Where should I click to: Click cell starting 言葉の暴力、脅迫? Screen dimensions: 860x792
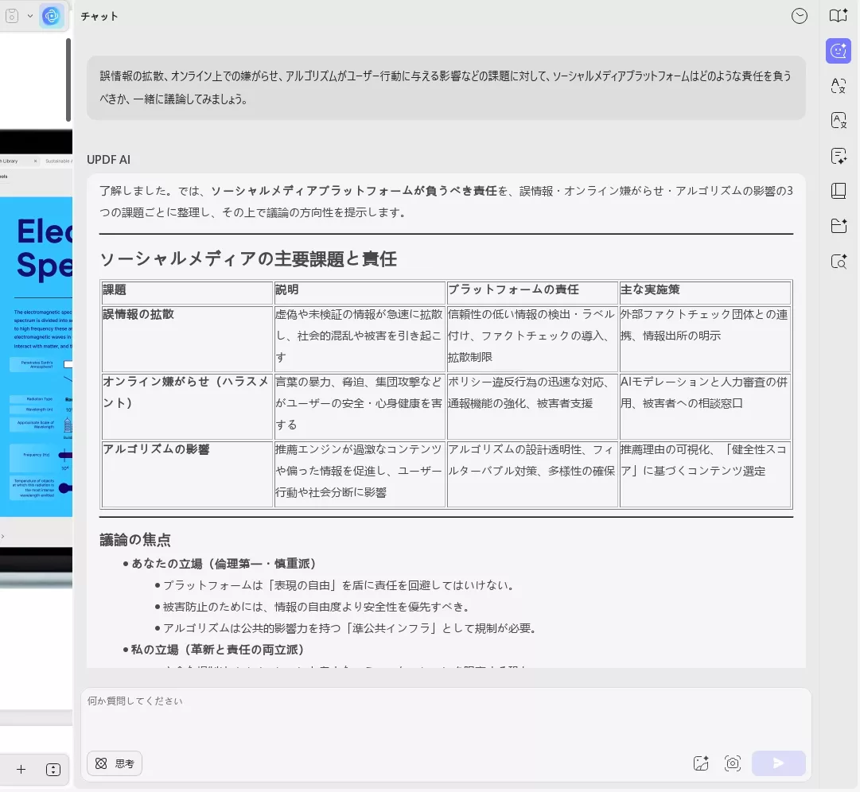pos(360,406)
